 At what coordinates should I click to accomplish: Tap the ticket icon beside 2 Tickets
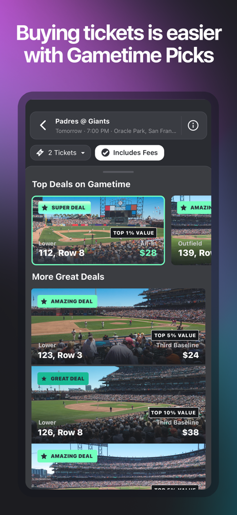(40, 153)
